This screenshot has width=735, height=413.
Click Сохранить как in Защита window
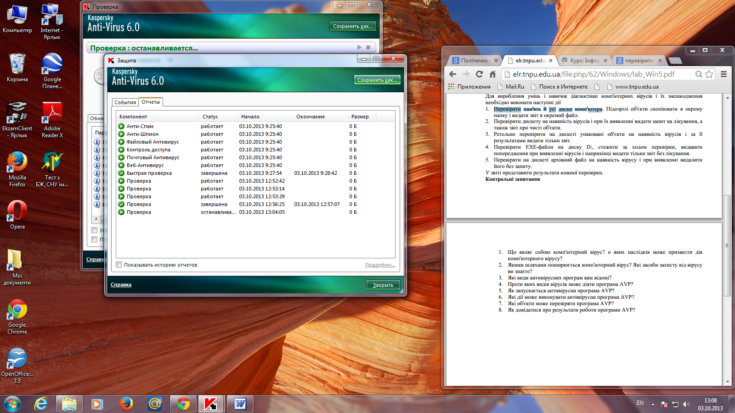[377, 80]
